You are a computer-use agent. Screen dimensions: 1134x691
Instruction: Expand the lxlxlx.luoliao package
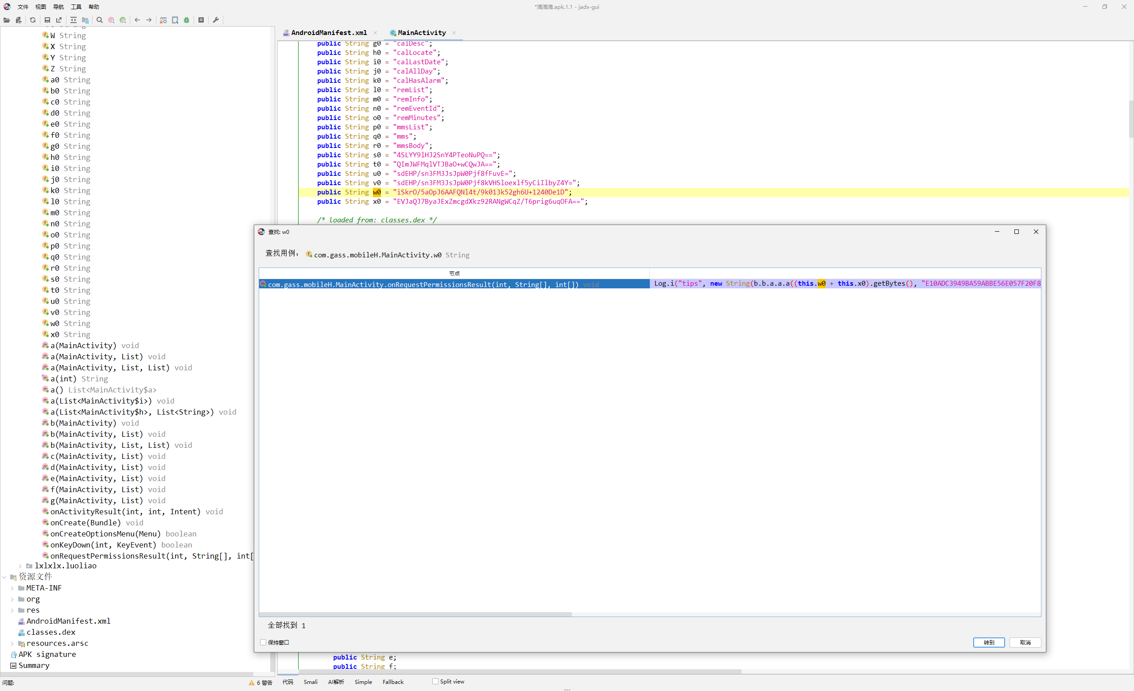point(20,566)
